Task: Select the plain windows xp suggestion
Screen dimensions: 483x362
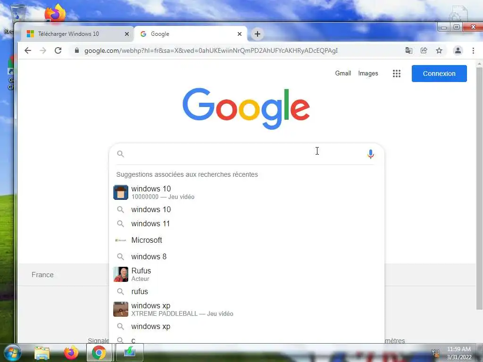Action: pos(246,327)
